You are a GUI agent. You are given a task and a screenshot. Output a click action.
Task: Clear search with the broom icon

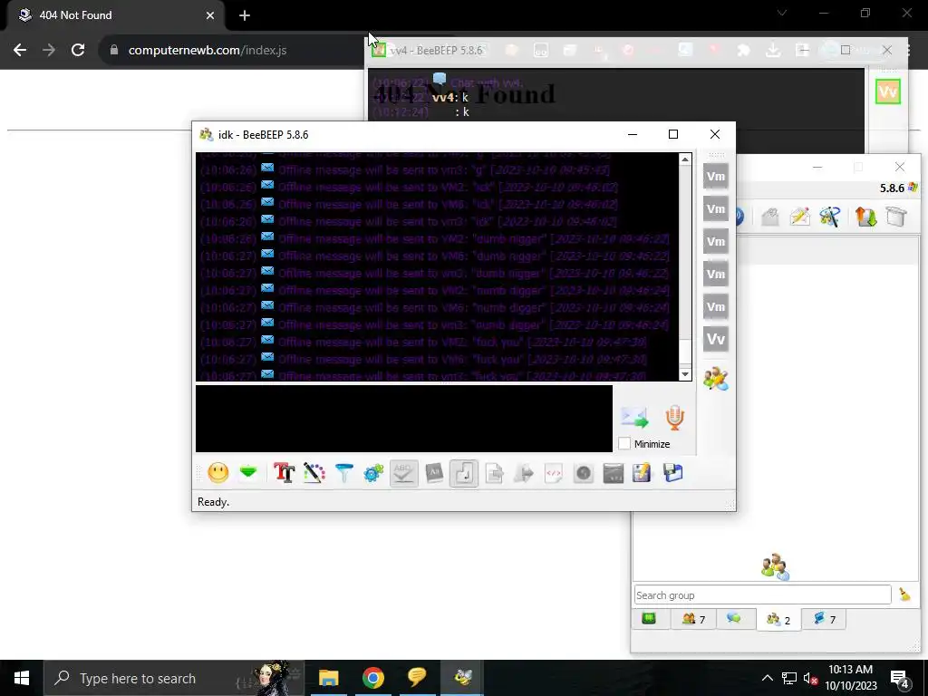[904, 594]
